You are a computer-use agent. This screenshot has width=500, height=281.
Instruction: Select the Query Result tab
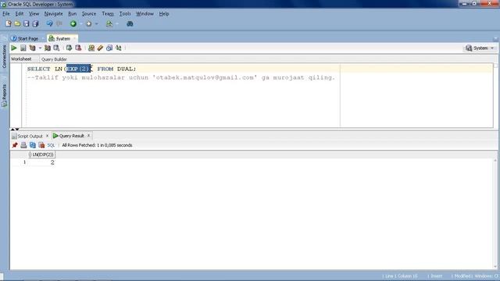click(71, 136)
